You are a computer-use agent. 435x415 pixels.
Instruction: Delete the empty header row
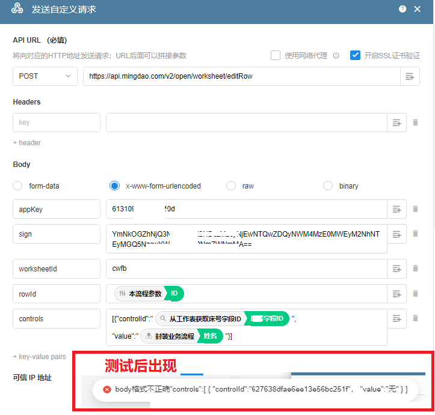point(415,123)
